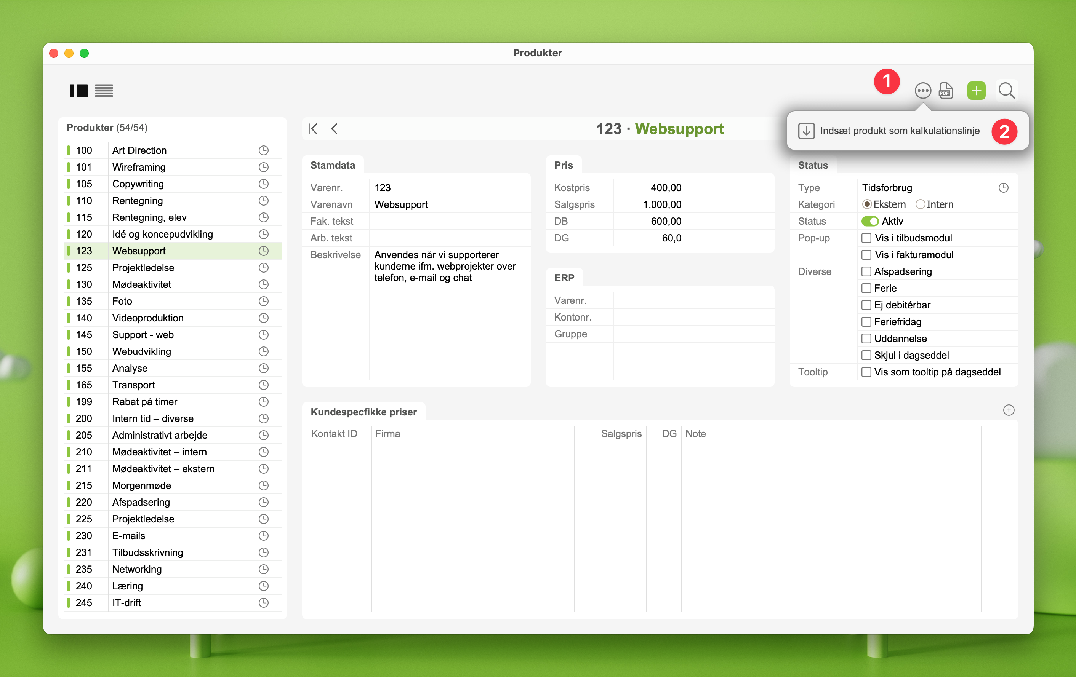Screen dimensions: 1076x677
Task: Select the Intern category radio button
Action: (920, 204)
